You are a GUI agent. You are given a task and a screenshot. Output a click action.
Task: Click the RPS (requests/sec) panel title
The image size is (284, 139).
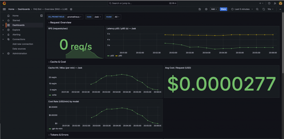pos(58,28)
